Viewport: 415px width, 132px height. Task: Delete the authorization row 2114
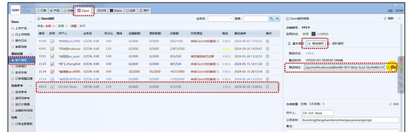click(268, 79)
